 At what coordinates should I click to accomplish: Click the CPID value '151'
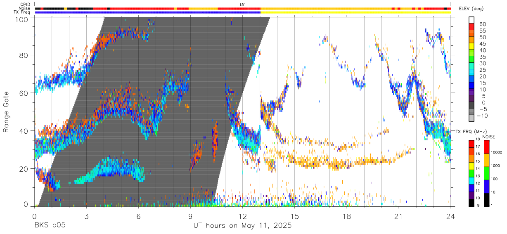[243, 5]
